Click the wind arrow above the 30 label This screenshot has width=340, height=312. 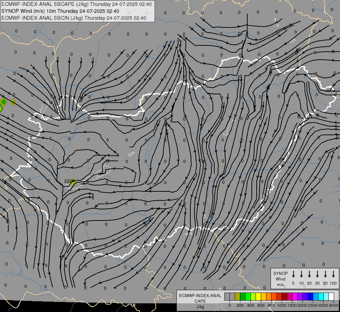(317, 274)
